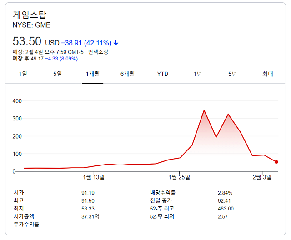This screenshot has height=240, width=291.
Task: Click the after-hours 49.17 price
Action: [x=37, y=59]
